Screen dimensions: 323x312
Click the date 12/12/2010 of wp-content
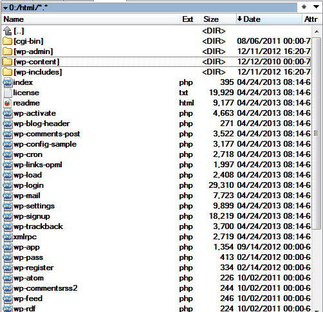[259, 62]
